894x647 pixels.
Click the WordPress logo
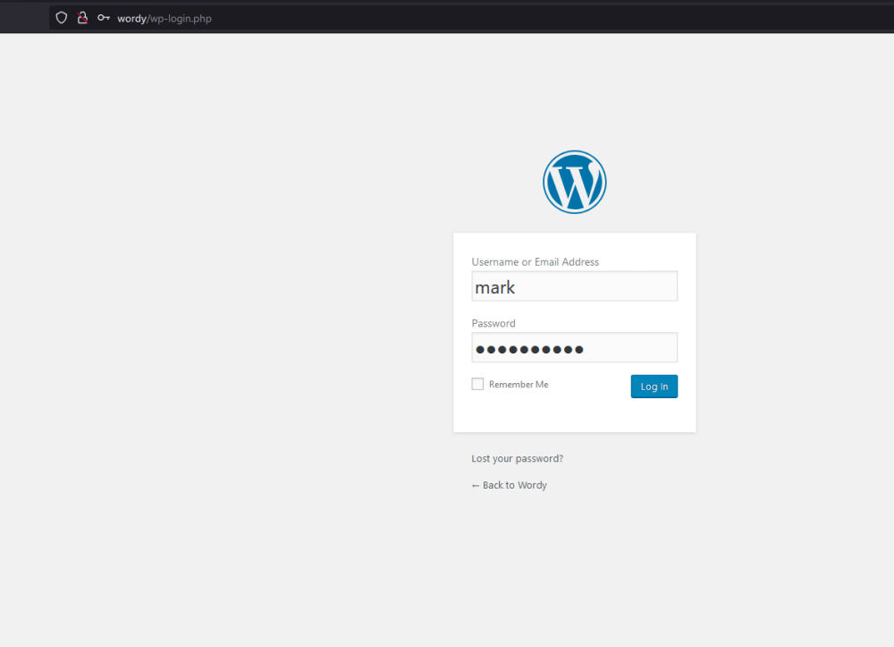coord(574,182)
